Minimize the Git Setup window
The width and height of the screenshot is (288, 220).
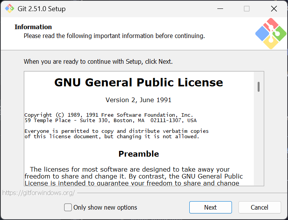coord(220,8)
